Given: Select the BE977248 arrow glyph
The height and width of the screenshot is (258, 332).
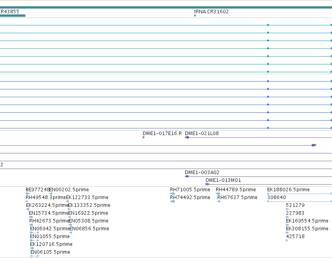Looking at the screenshot, I should (28, 194).
